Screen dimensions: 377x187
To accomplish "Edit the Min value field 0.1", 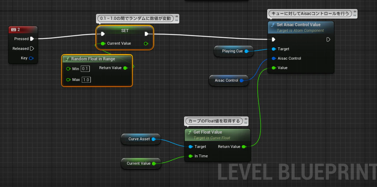I will click(85, 69).
